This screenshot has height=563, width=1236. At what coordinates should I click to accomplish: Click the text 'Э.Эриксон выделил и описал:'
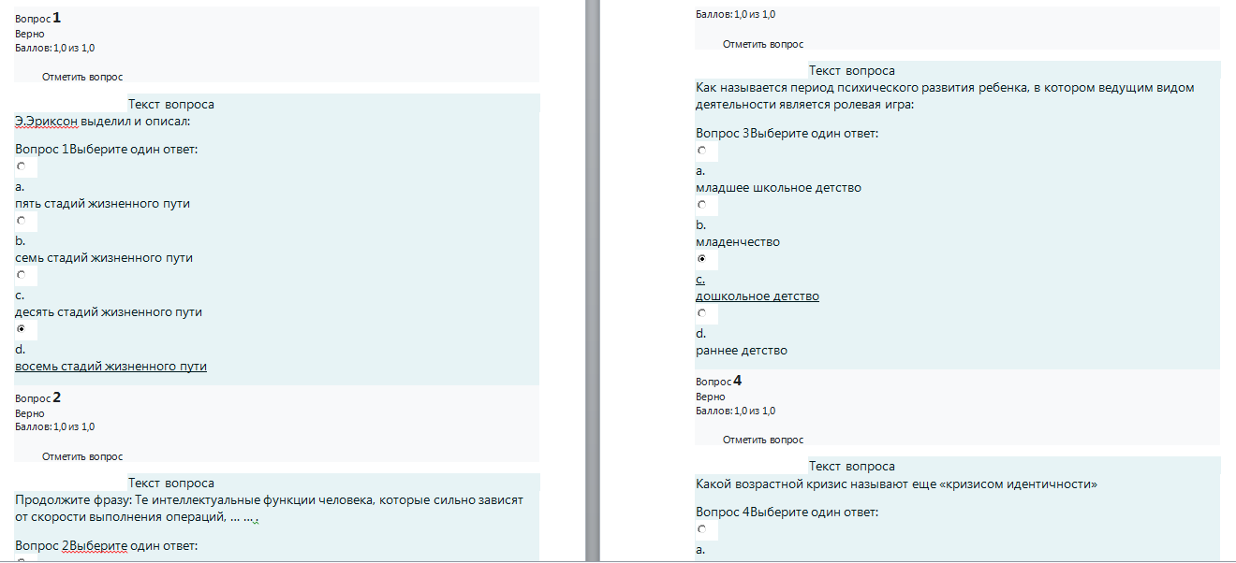[103, 121]
